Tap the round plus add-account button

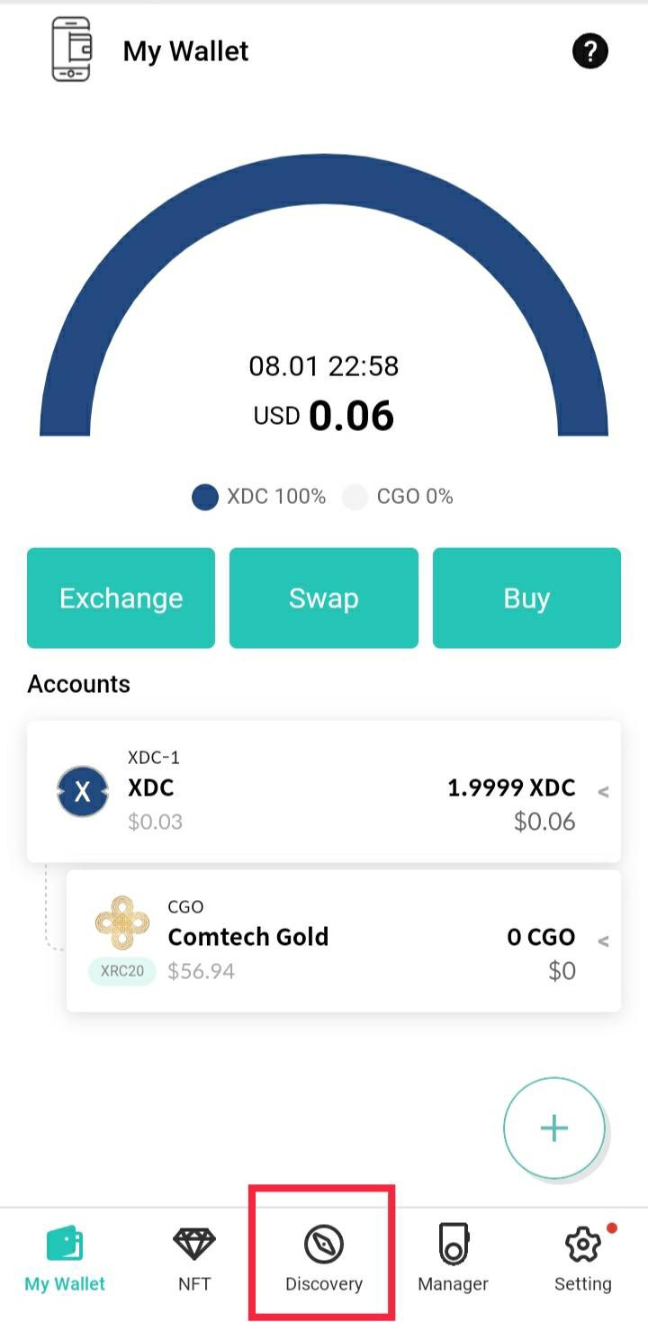pos(553,1128)
